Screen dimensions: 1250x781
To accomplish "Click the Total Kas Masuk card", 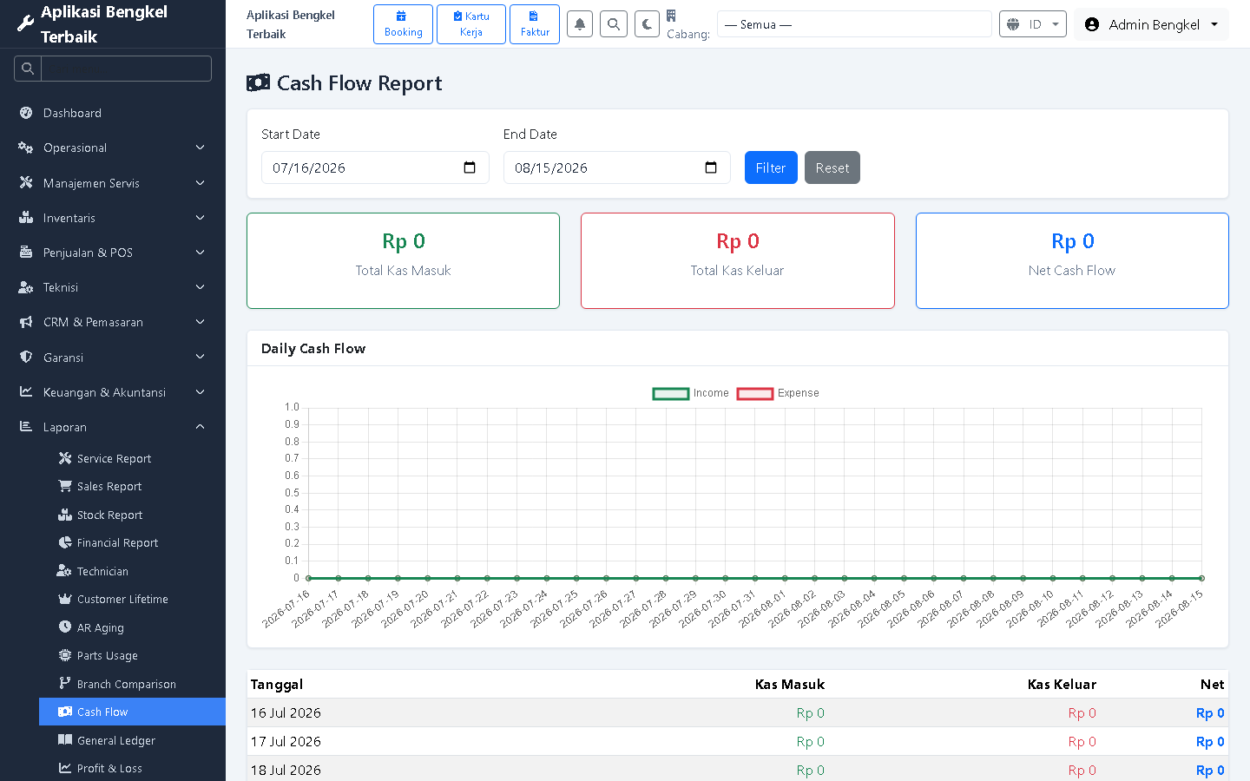I will 403,260.
